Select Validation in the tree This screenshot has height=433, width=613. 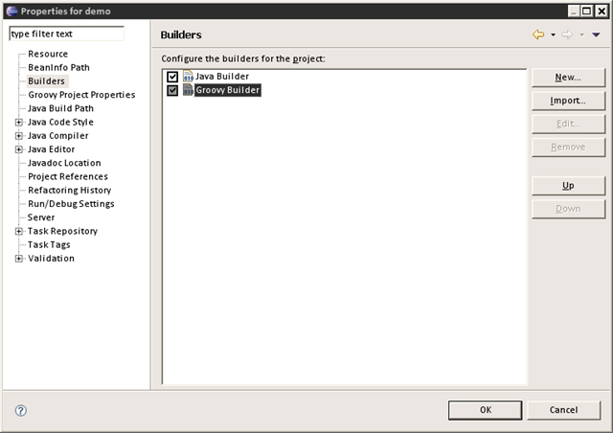[x=51, y=259]
